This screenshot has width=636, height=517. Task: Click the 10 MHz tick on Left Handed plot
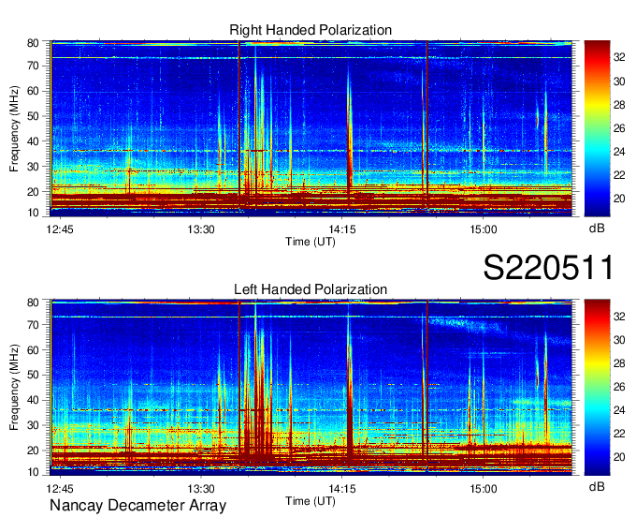[34, 472]
